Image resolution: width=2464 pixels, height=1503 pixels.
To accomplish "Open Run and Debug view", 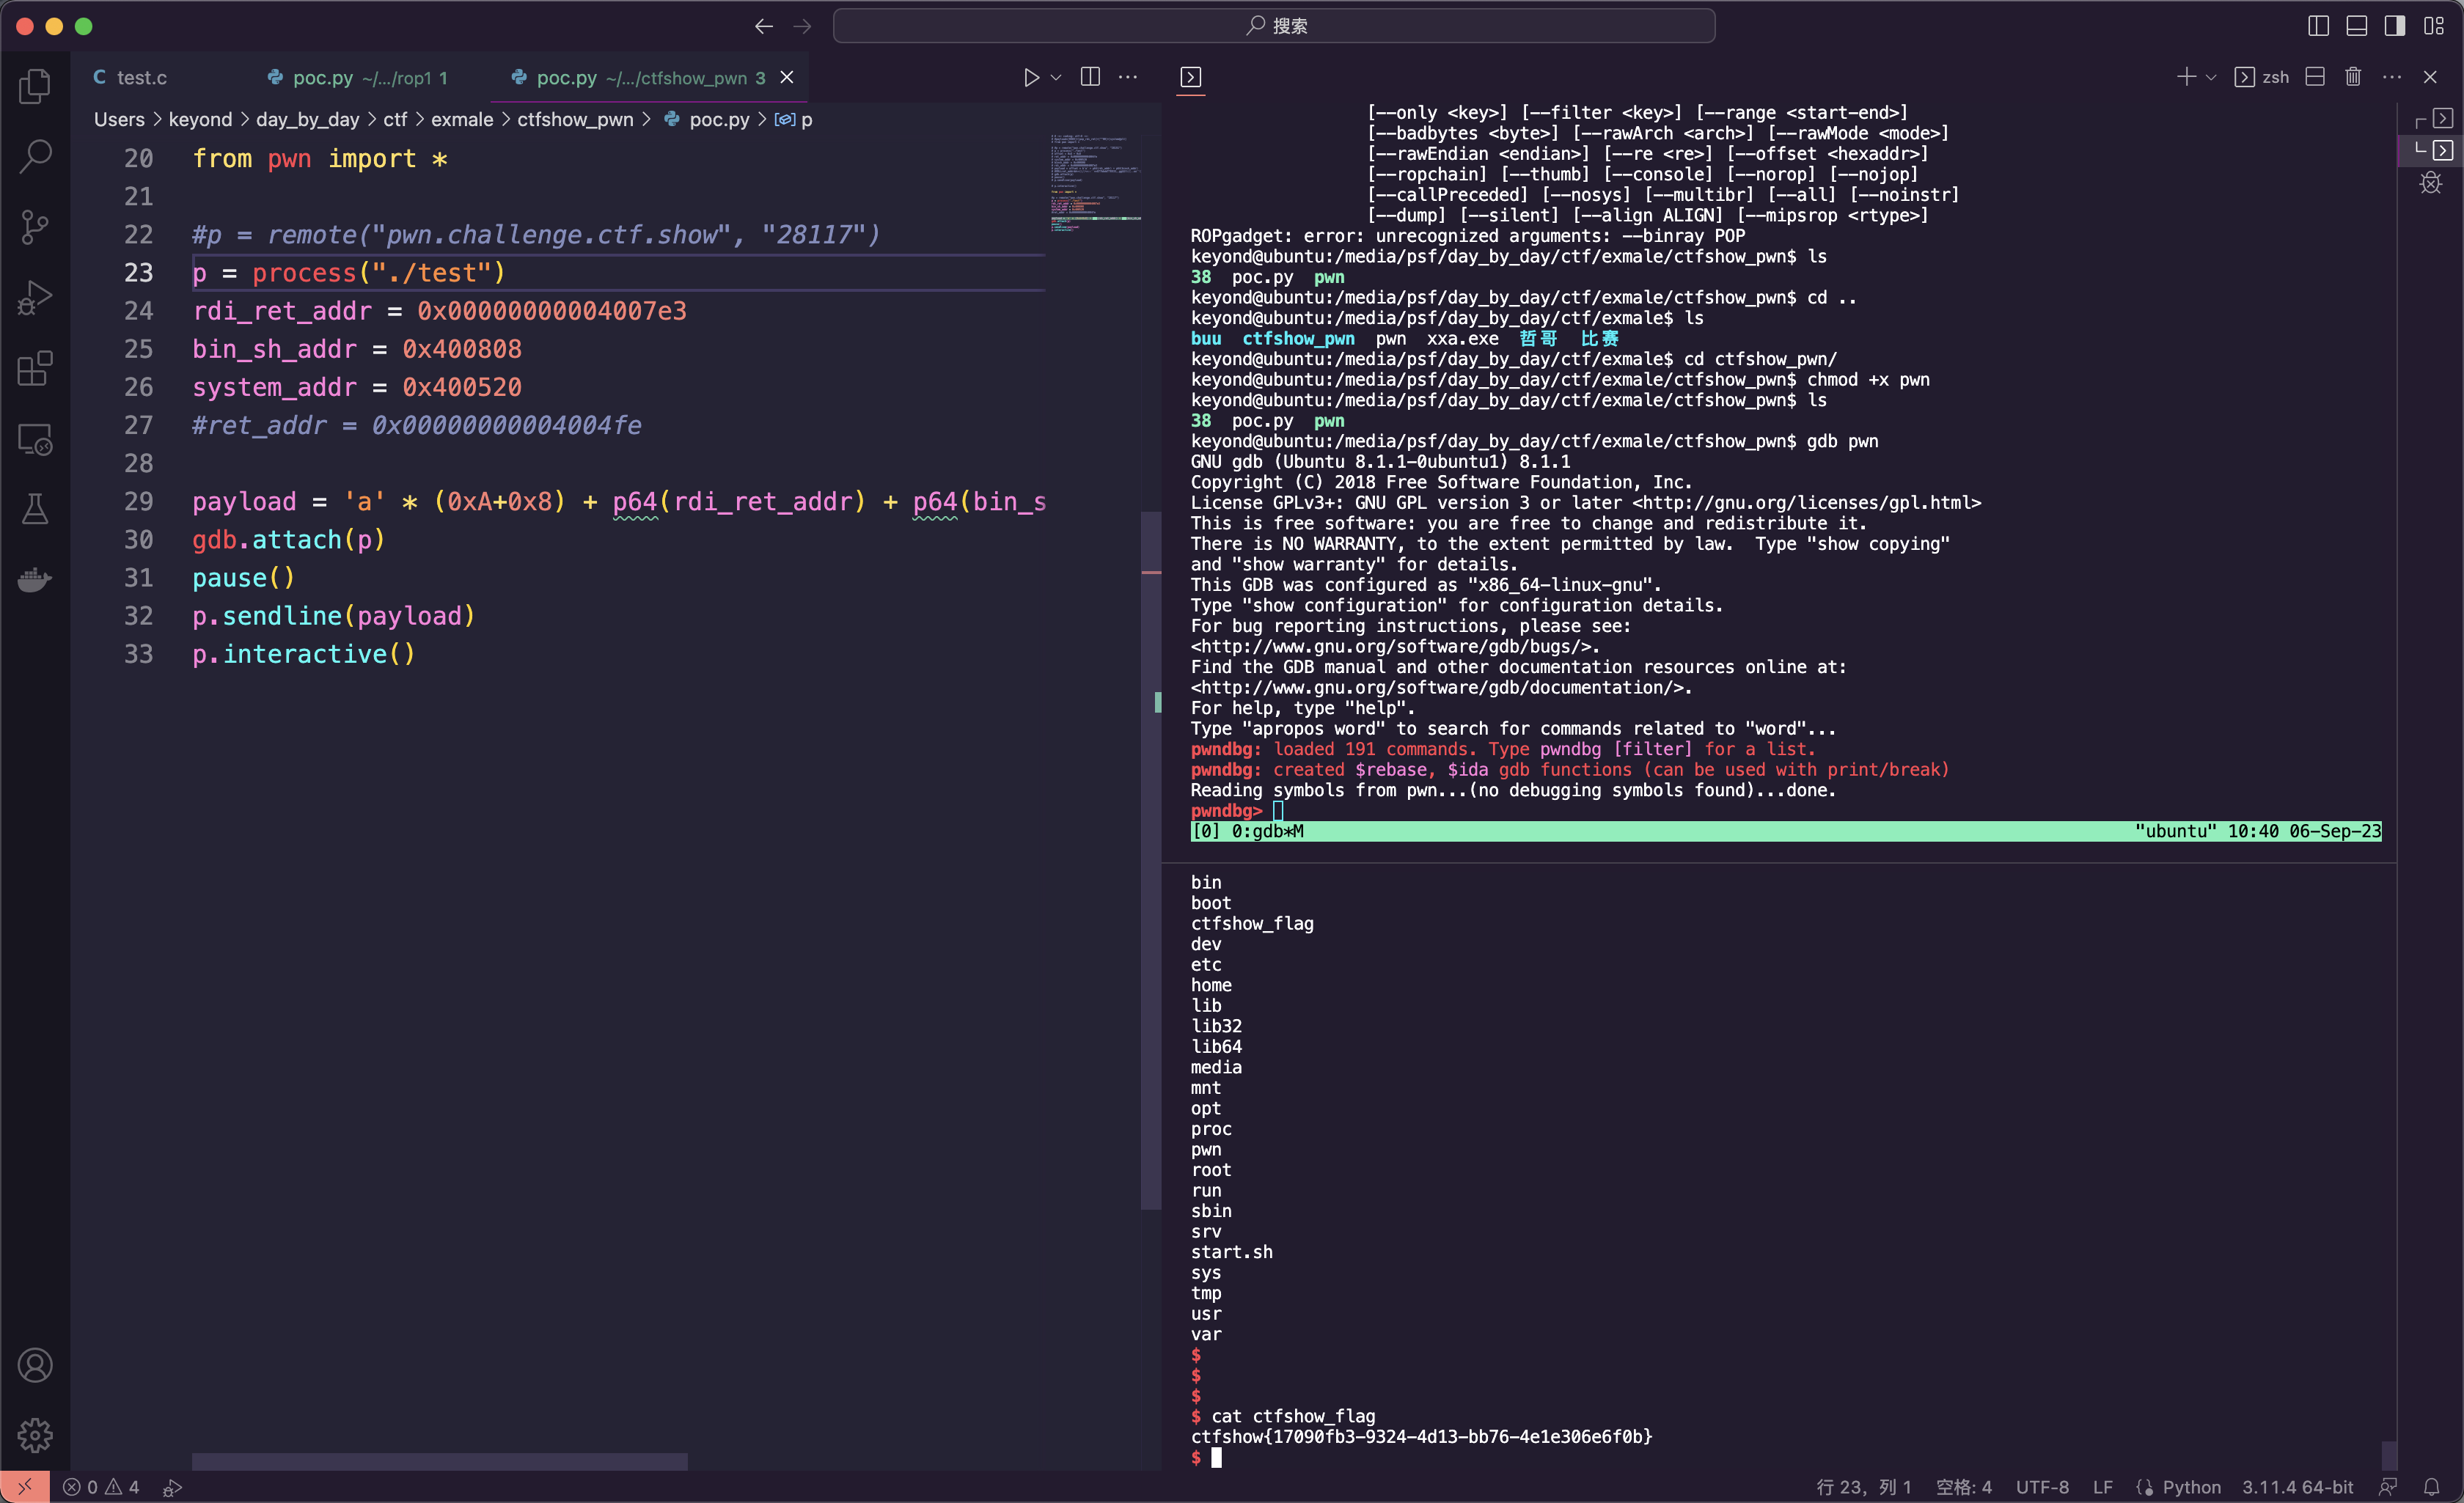I will pos(35,298).
